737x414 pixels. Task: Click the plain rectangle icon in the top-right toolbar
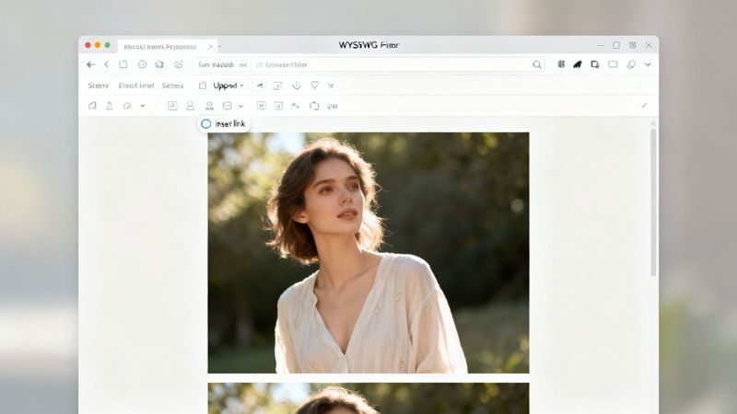613,64
